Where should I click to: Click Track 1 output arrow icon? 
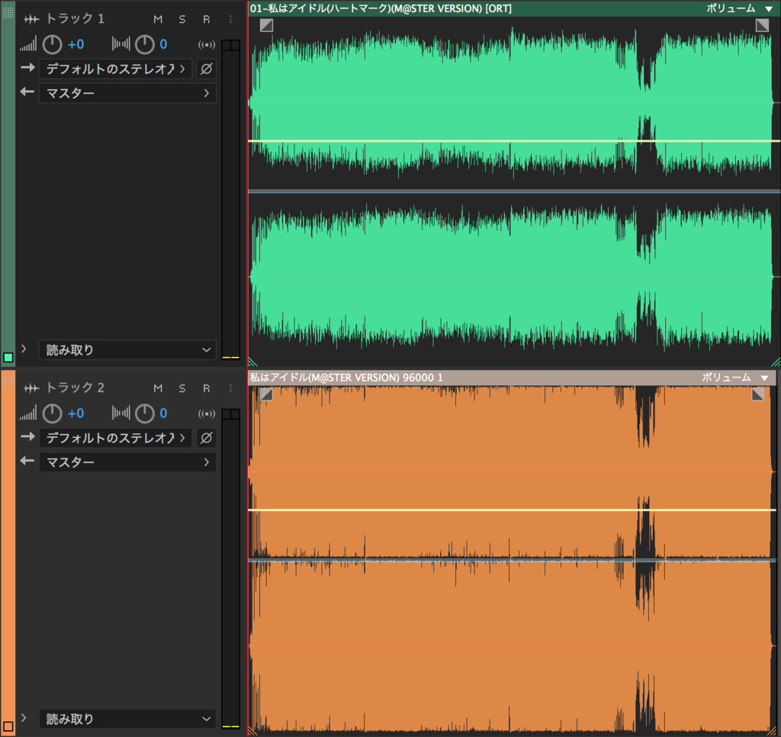(27, 92)
